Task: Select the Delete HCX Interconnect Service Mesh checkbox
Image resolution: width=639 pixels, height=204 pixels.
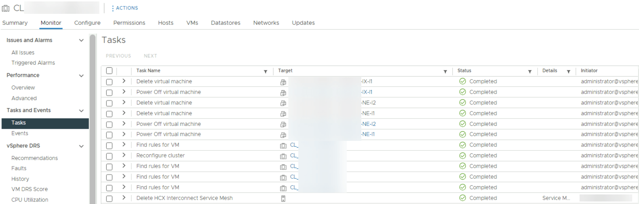Action: [109, 199]
